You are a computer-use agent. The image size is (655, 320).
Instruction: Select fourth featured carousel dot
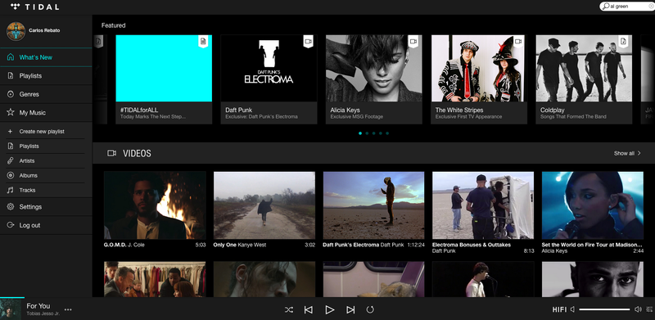pos(381,133)
